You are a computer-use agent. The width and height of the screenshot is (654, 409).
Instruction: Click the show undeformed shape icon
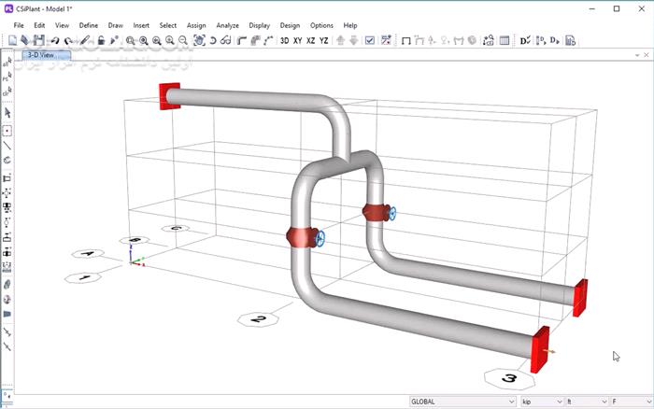405,40
